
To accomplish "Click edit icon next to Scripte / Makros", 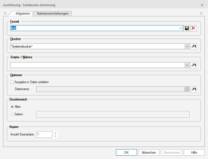I will click(194, 65).
